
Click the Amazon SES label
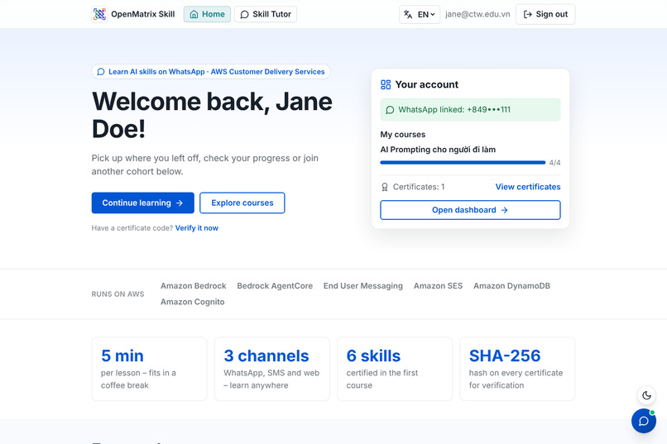coord(438,286)
